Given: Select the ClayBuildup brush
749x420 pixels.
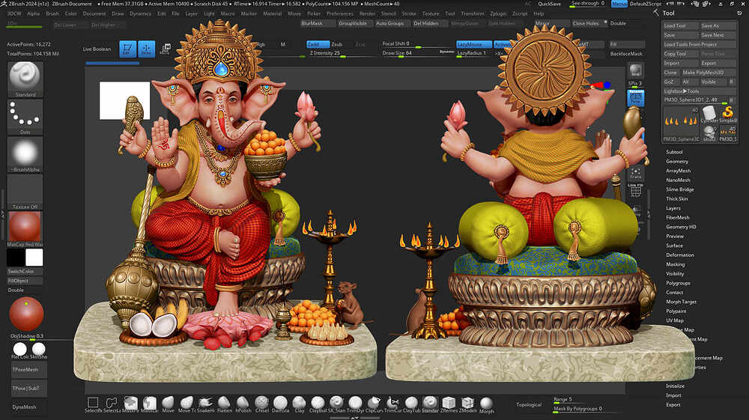Looking at the screenshot, I should (318, 404).
